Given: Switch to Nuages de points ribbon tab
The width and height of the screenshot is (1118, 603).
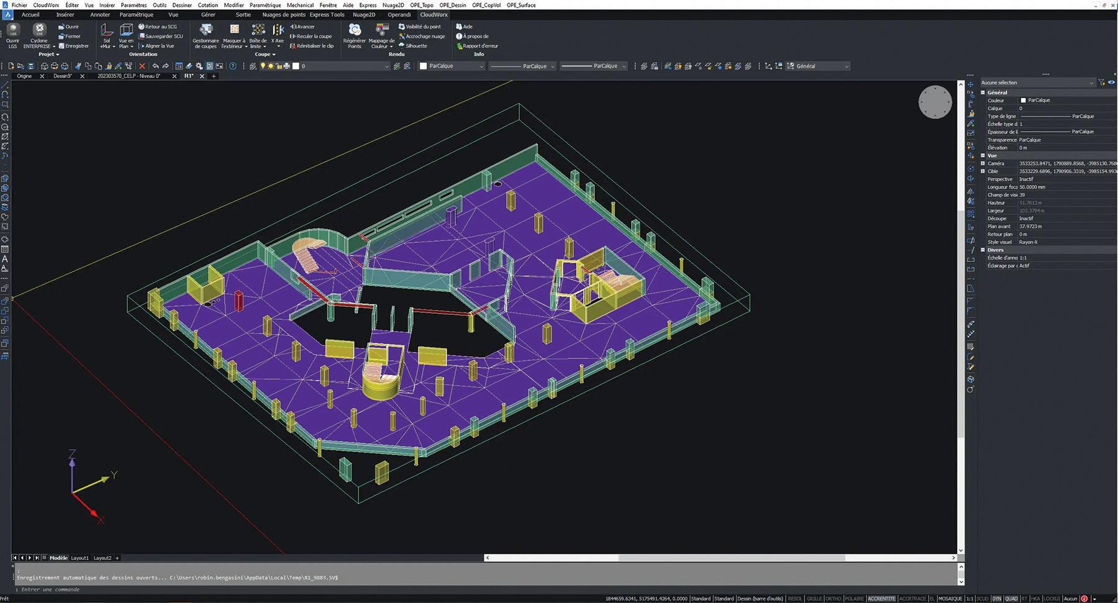Looking at the screenshot, I should coord(284,14).
